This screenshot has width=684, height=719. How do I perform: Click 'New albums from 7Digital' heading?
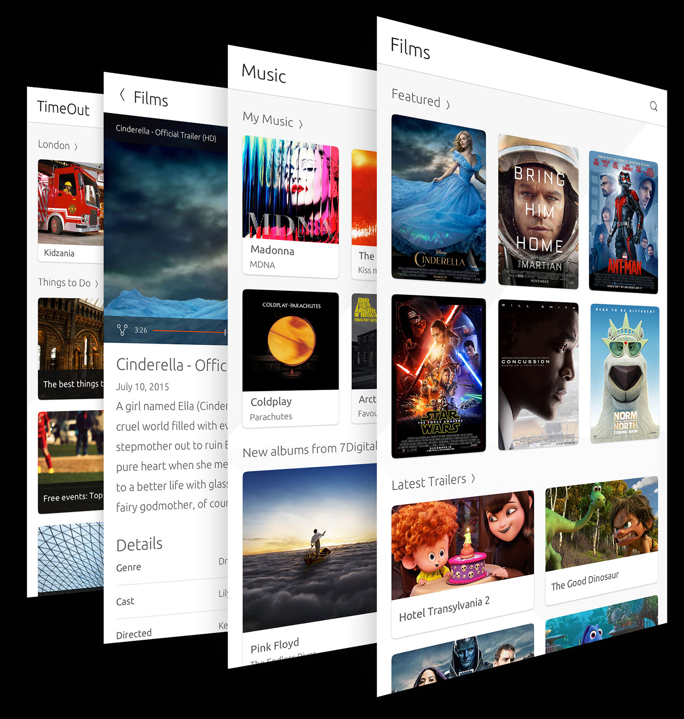pyautogui.click(x=310, y=449)
